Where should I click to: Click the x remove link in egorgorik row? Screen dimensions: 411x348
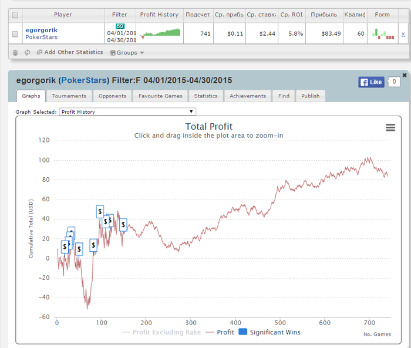click(403, 34)
